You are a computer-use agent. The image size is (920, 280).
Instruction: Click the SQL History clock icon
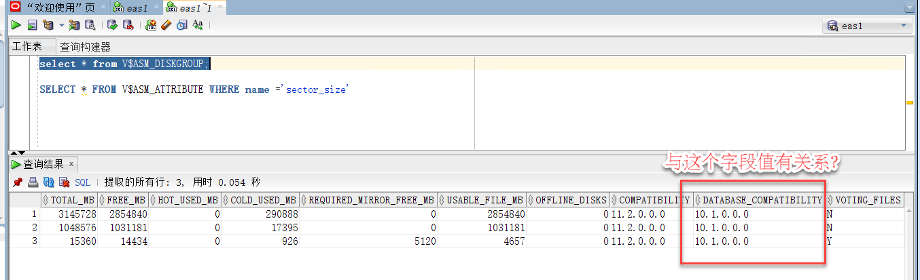click(181, 25)
